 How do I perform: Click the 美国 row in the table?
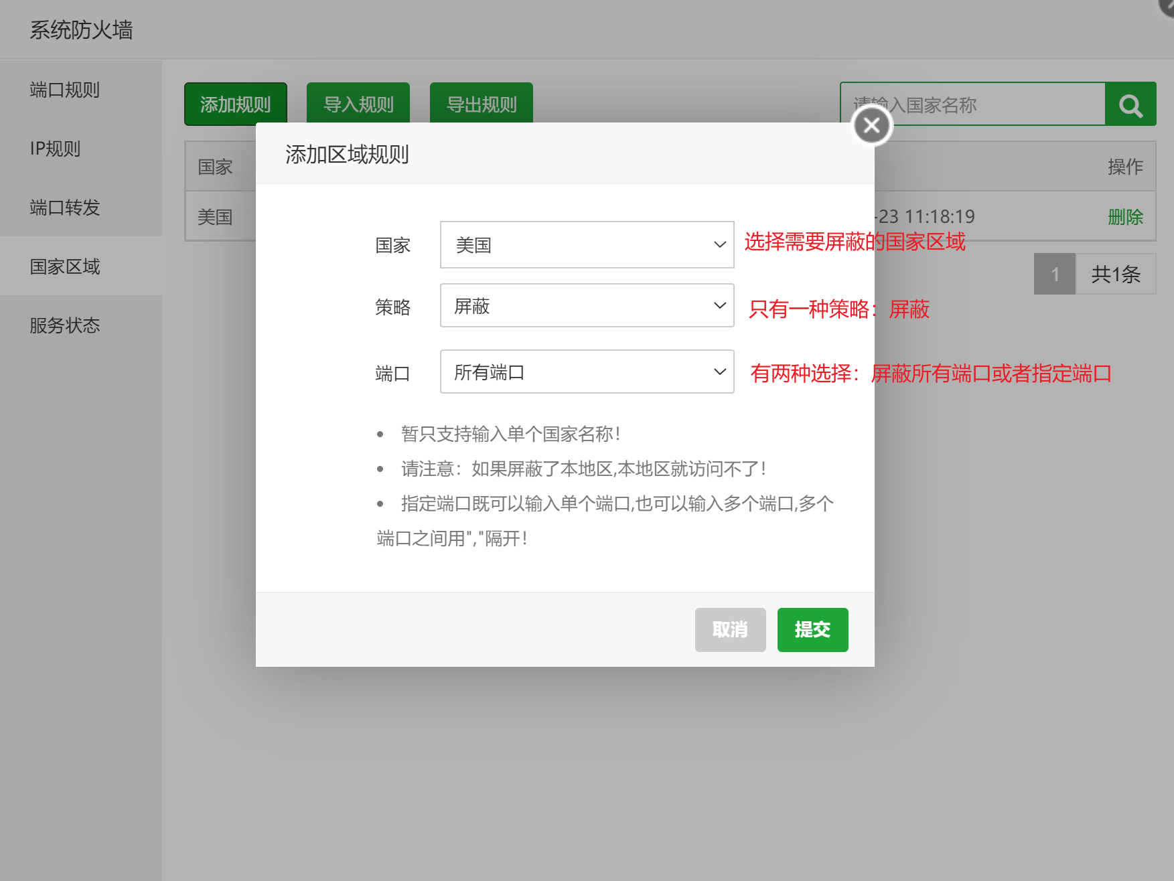(216, 217)
